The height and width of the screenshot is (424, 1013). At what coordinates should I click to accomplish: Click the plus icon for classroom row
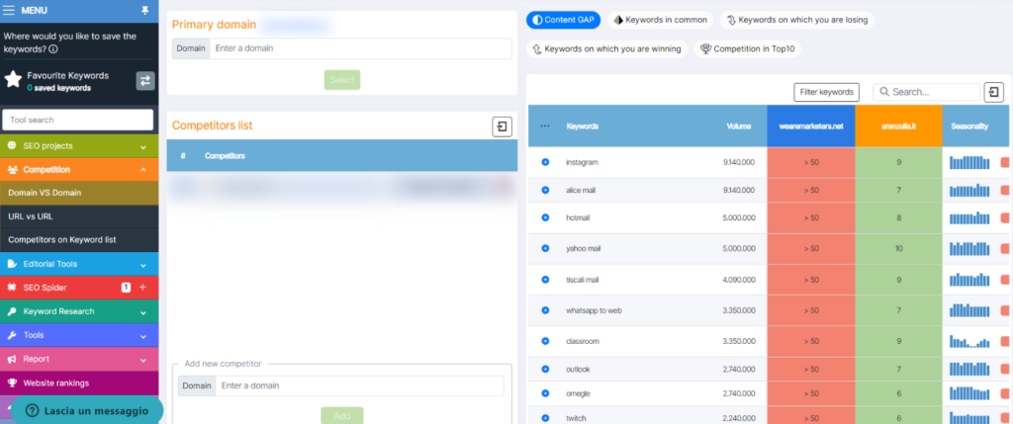pos(545,341)
